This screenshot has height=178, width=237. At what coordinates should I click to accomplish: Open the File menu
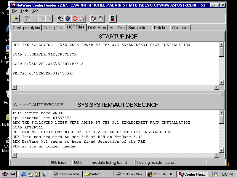tap(15, 11)
